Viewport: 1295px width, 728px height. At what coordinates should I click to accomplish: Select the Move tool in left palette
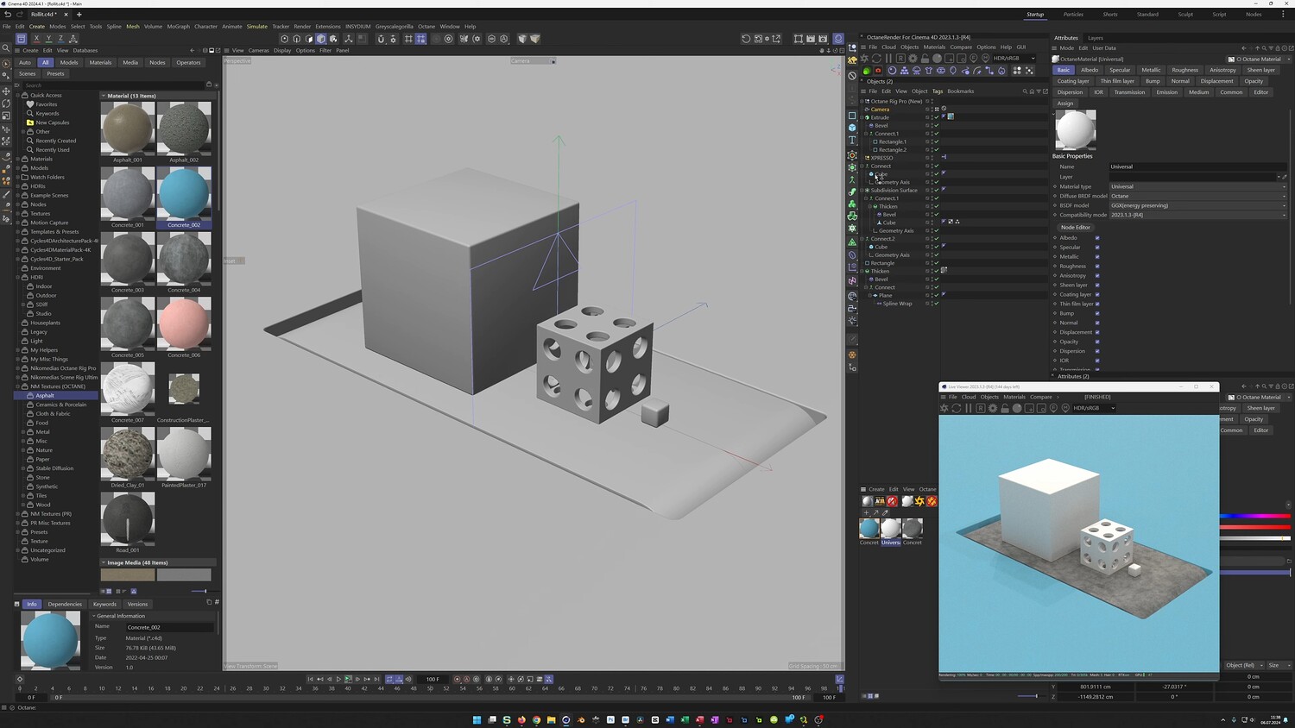click(6, 91)
